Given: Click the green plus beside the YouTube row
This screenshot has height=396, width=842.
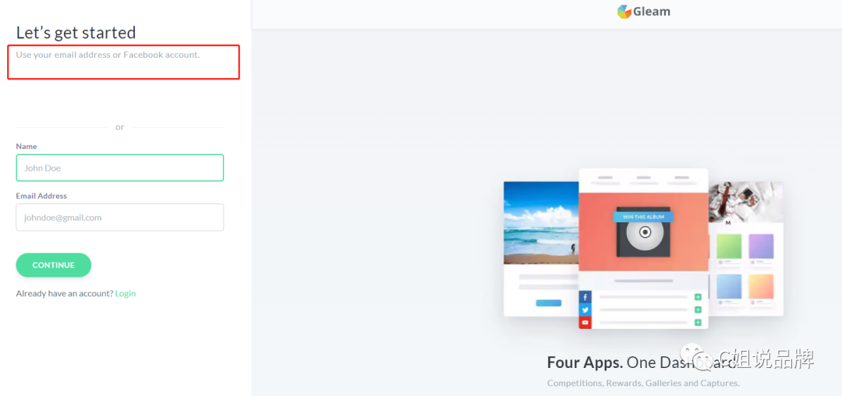Looking at the screenshot, I should pos(698,323).
